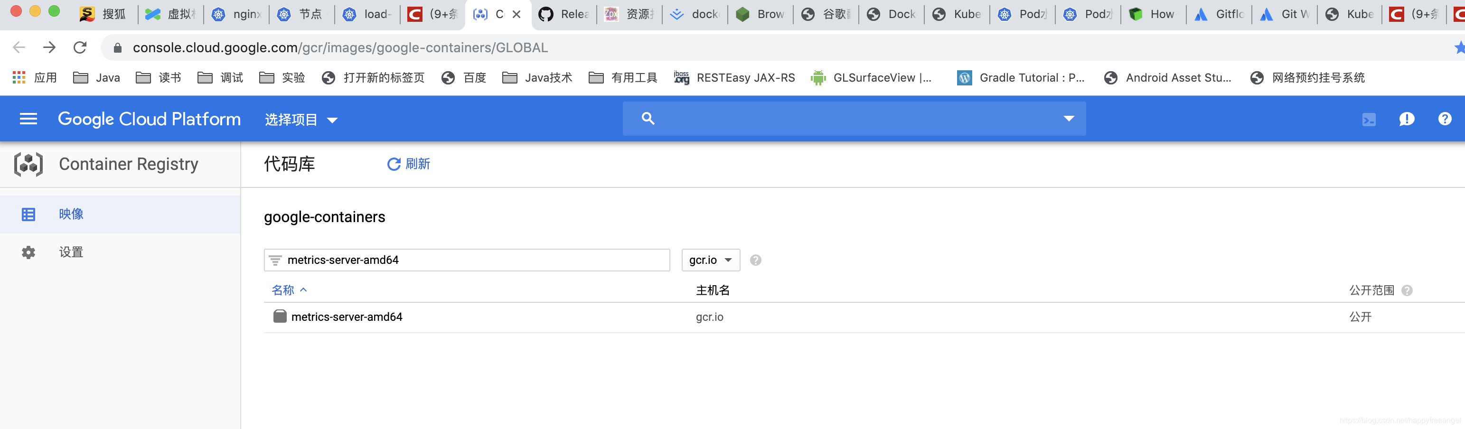Screen dimensions: 1465x429
Task: Click the 设置 gear icon
Action: 28,252
